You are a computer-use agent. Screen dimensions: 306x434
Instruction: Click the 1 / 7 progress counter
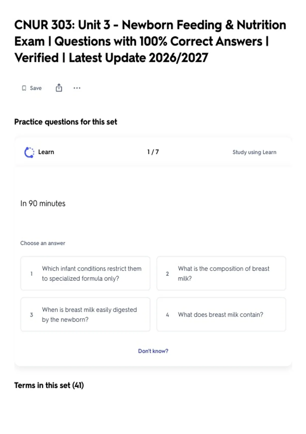[x=153, y=152]
